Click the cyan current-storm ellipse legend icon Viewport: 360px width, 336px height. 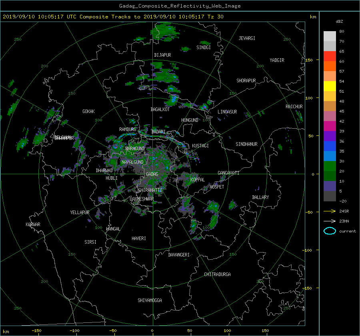(x=330, y=231)
